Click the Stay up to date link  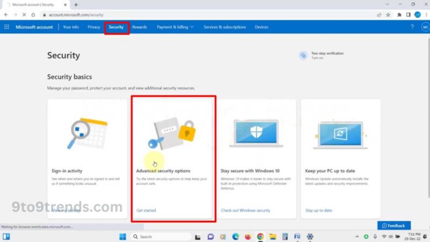[319, 210]
